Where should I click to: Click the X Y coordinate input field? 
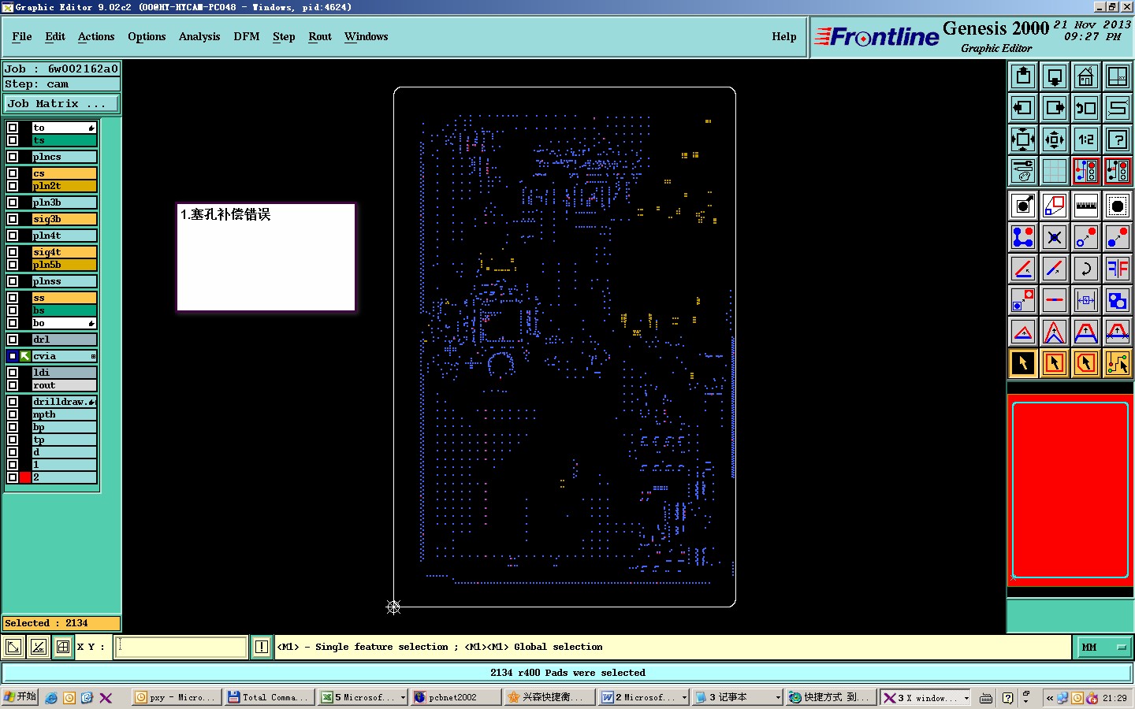[182, 648]
